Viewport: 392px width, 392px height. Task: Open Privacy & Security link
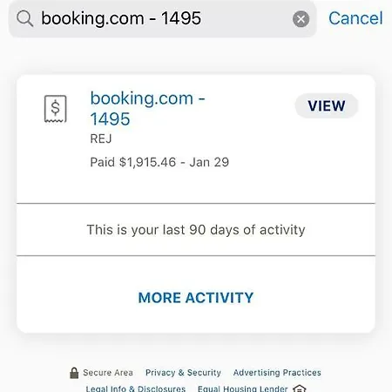point(183,373)
